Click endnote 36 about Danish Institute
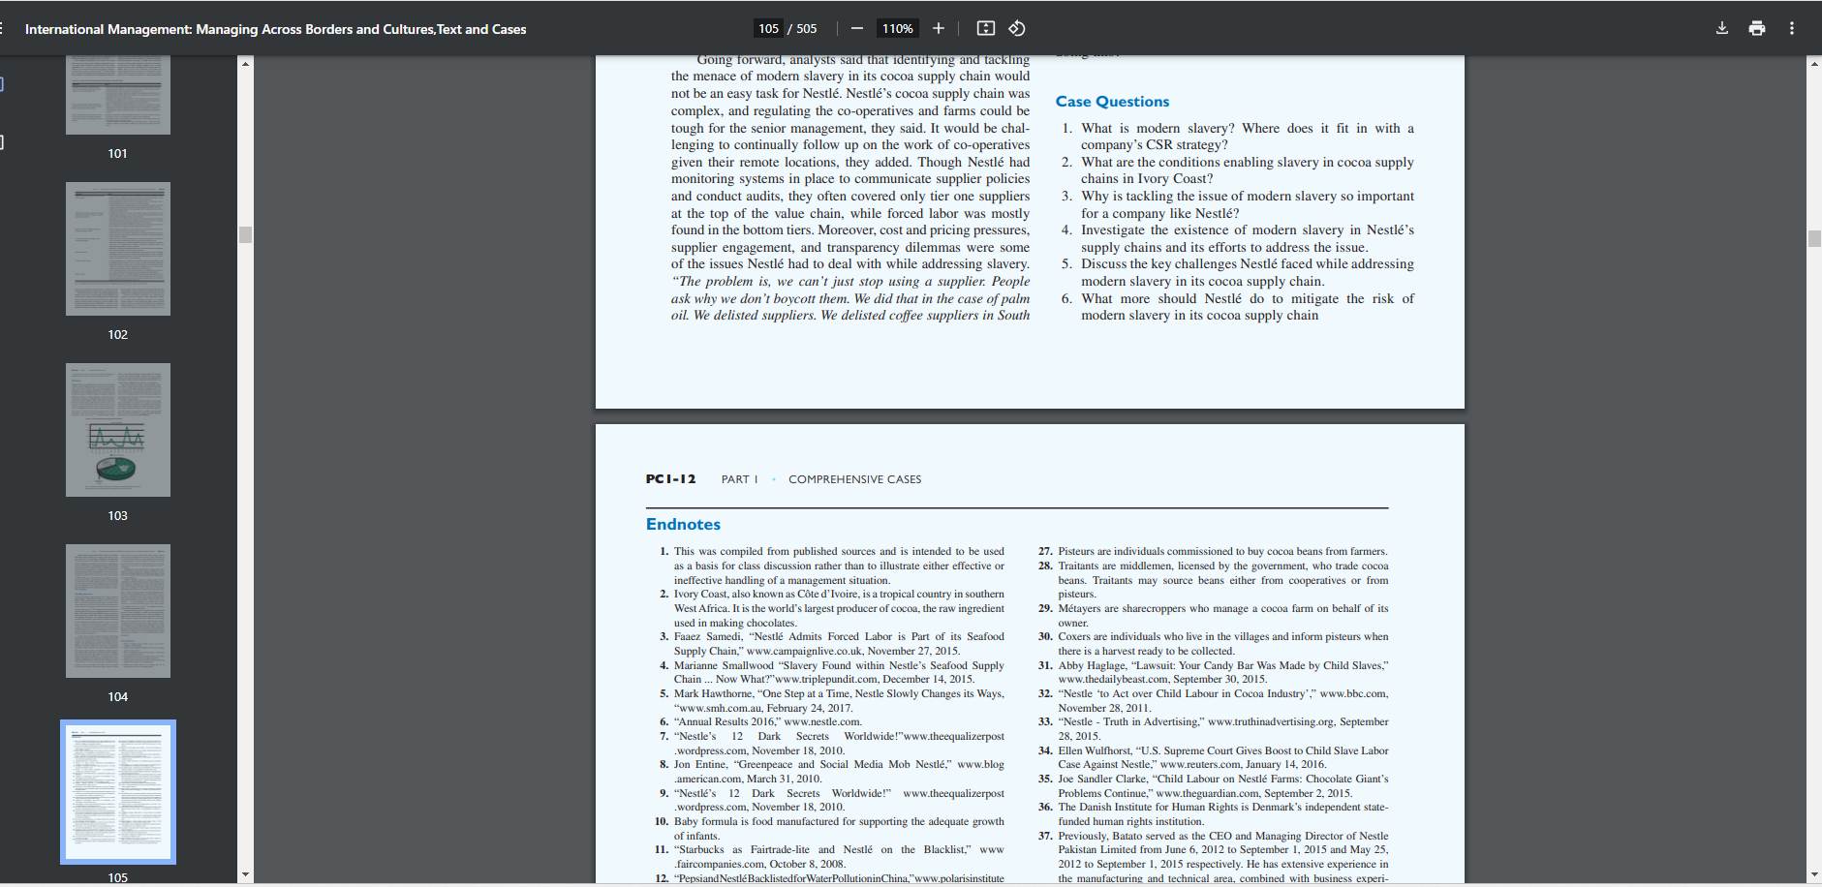This screenshot has width=1822, height=887. click(1213, 814)
